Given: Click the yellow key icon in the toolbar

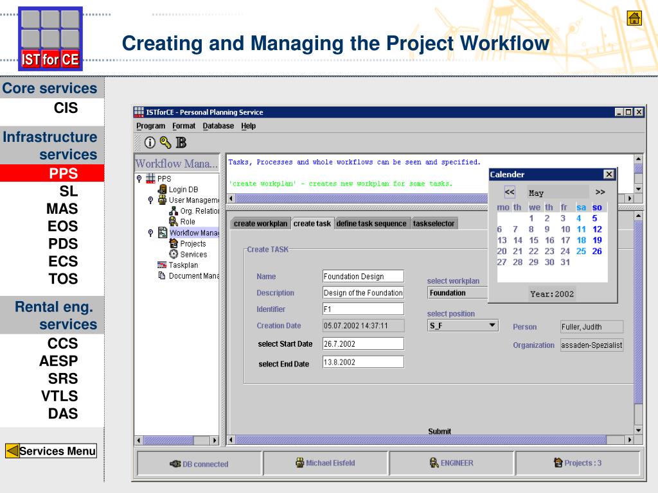Looking at the screenshot, I should [x=165, y=142].
